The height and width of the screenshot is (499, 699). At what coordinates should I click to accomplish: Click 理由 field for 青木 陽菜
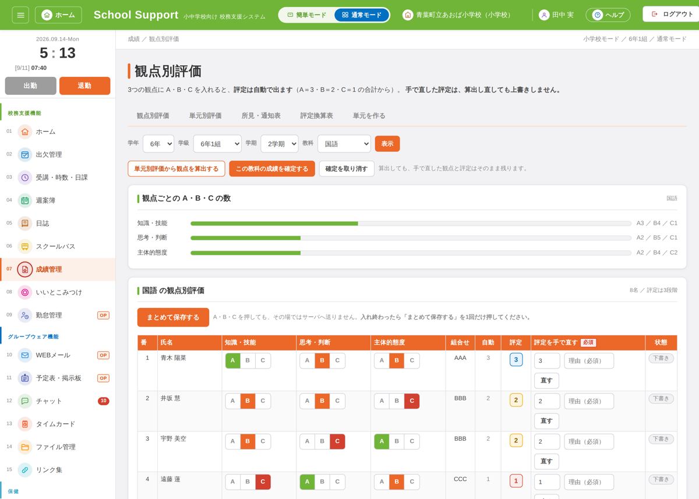click(x=589, y=361)
